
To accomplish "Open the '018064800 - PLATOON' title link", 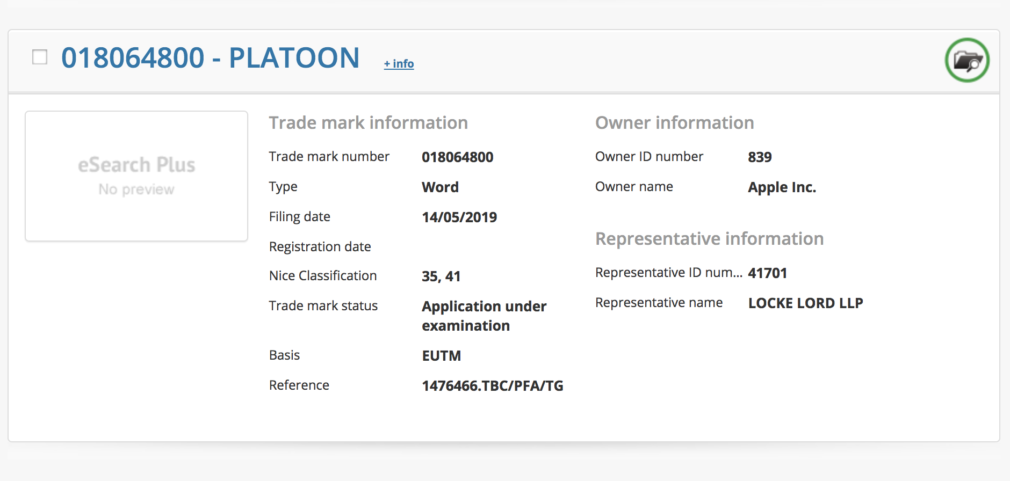I will click(x=210, y=58).
